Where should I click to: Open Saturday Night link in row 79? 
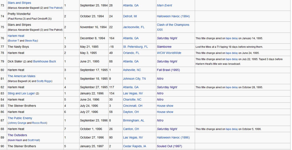[x=167, y=61]
